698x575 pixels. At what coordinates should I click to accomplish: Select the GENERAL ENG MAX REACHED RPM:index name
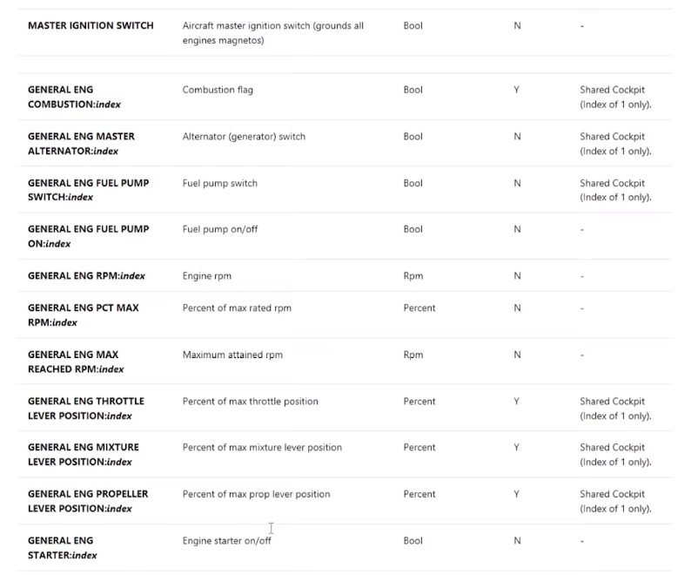76,362
